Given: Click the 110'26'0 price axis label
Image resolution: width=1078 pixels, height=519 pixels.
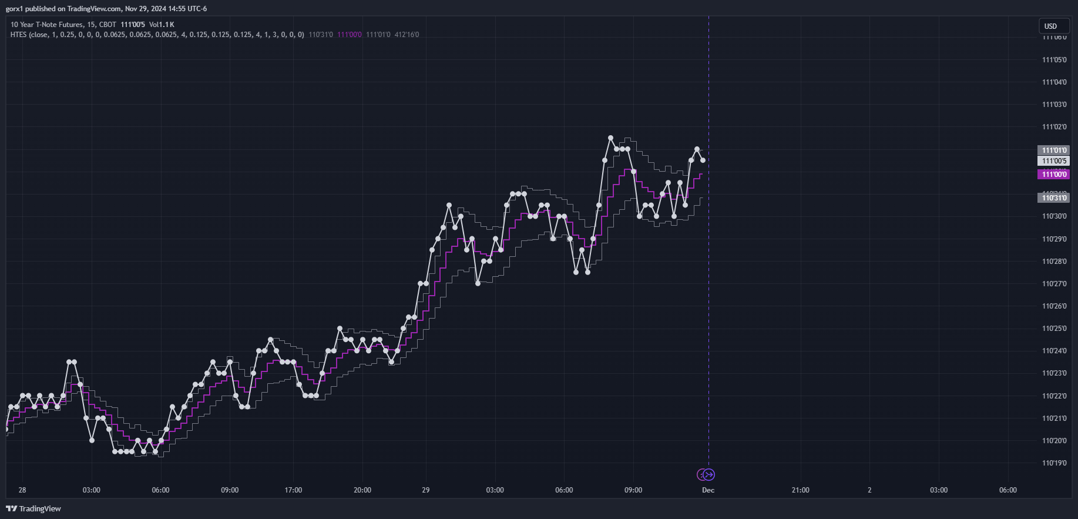Looking at the screenshot, I should (x=1054, y=306).
